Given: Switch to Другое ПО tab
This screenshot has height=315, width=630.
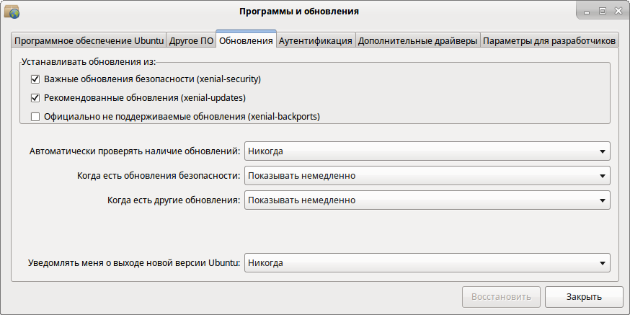Looking at the screenshot, I should coord(191,40).
